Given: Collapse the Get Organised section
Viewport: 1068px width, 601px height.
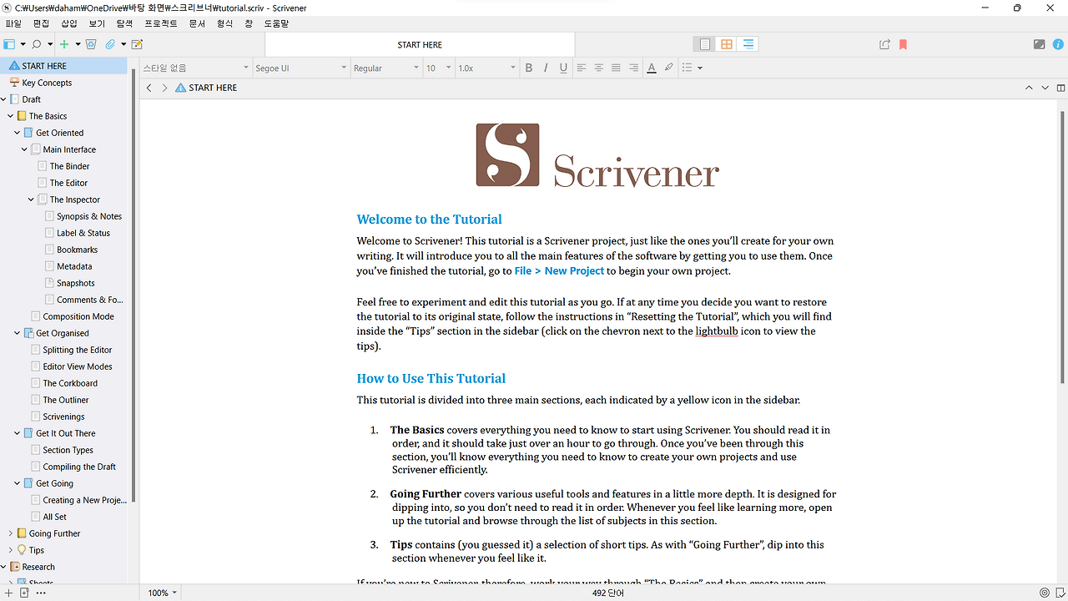Looking at the screenshot, I should (x=18, y=333).
